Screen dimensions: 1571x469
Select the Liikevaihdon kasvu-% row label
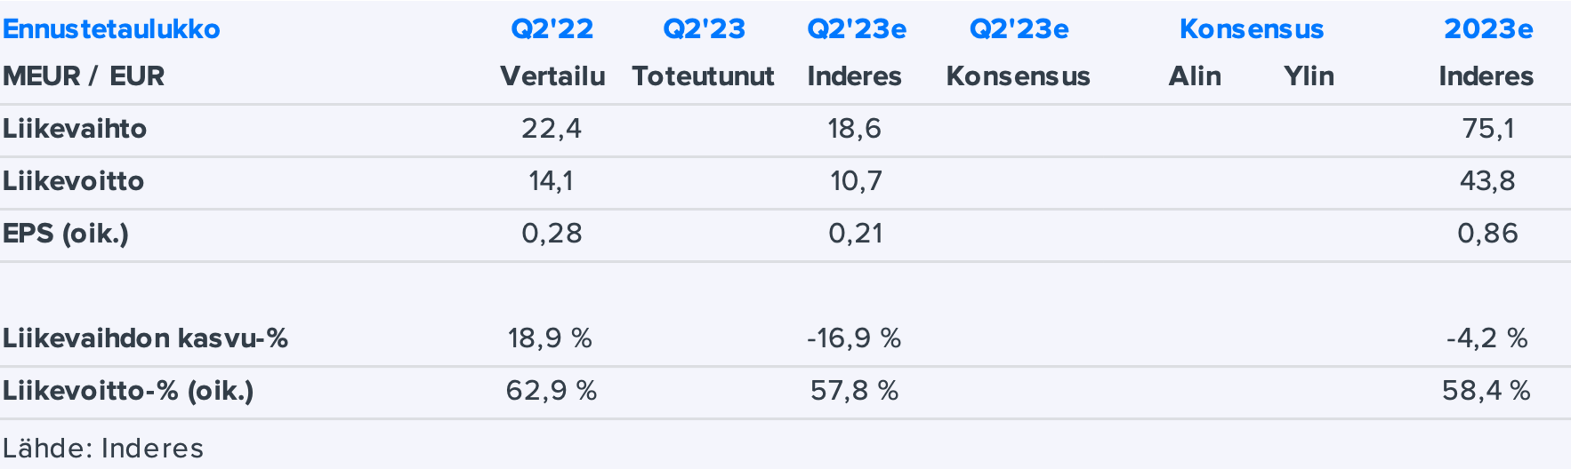pyautogui.click(x=144, y=339)
